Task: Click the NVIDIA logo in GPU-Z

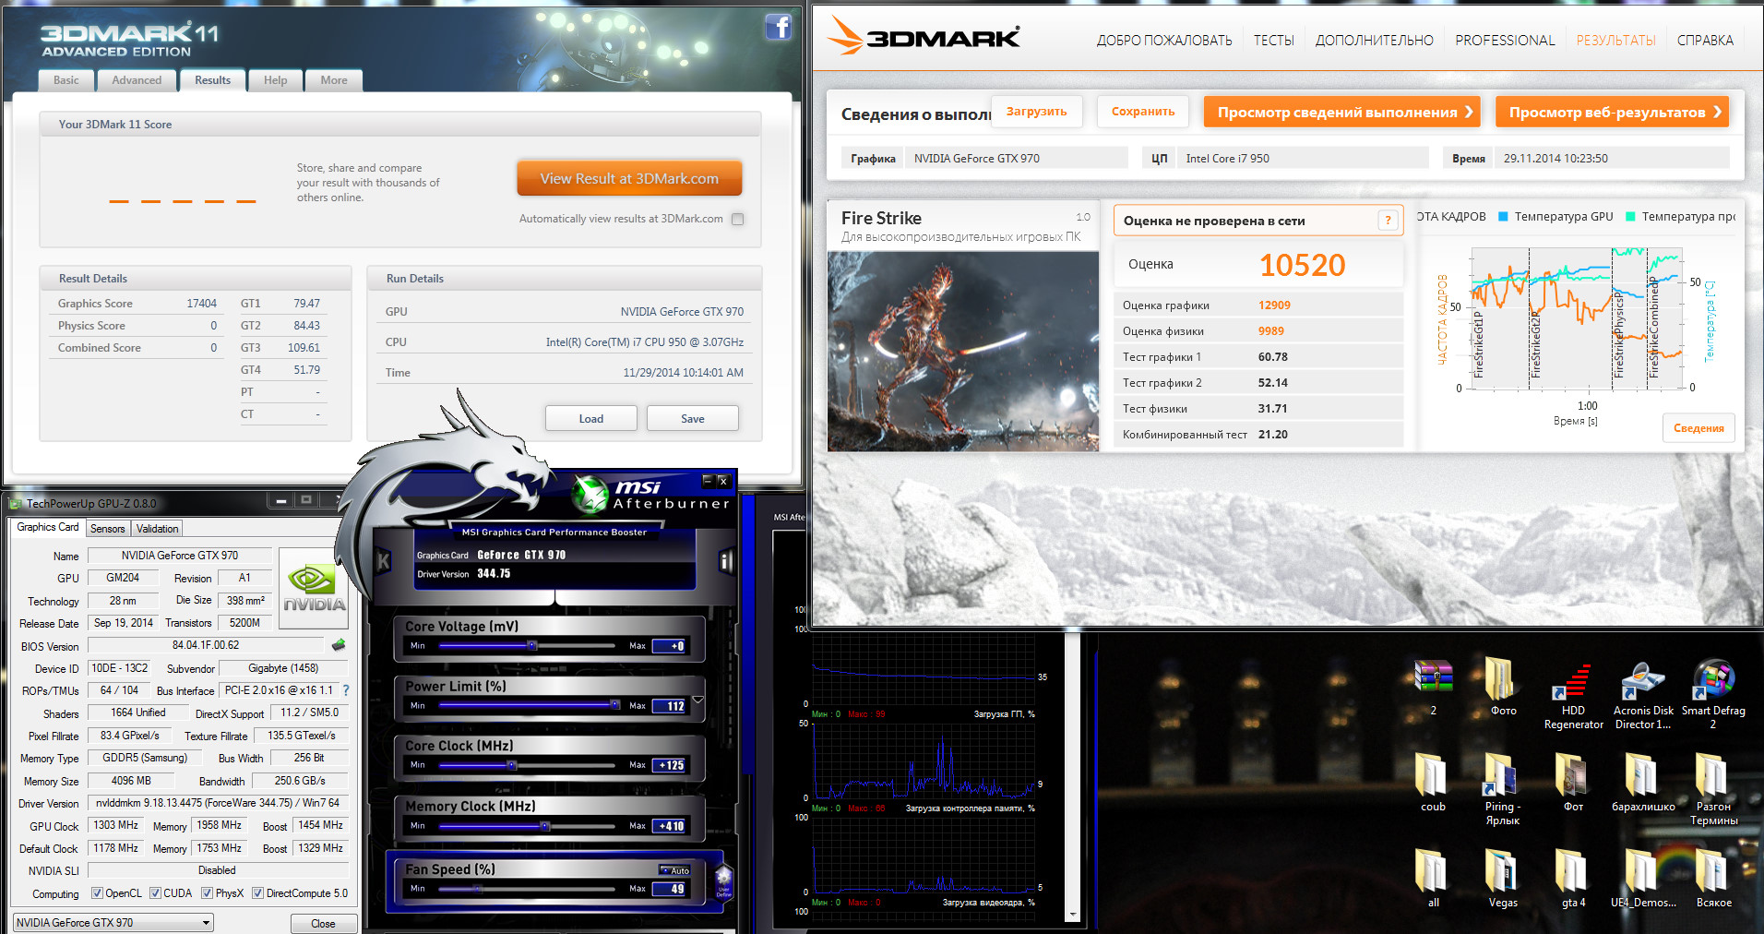Action: pos(314,589)
